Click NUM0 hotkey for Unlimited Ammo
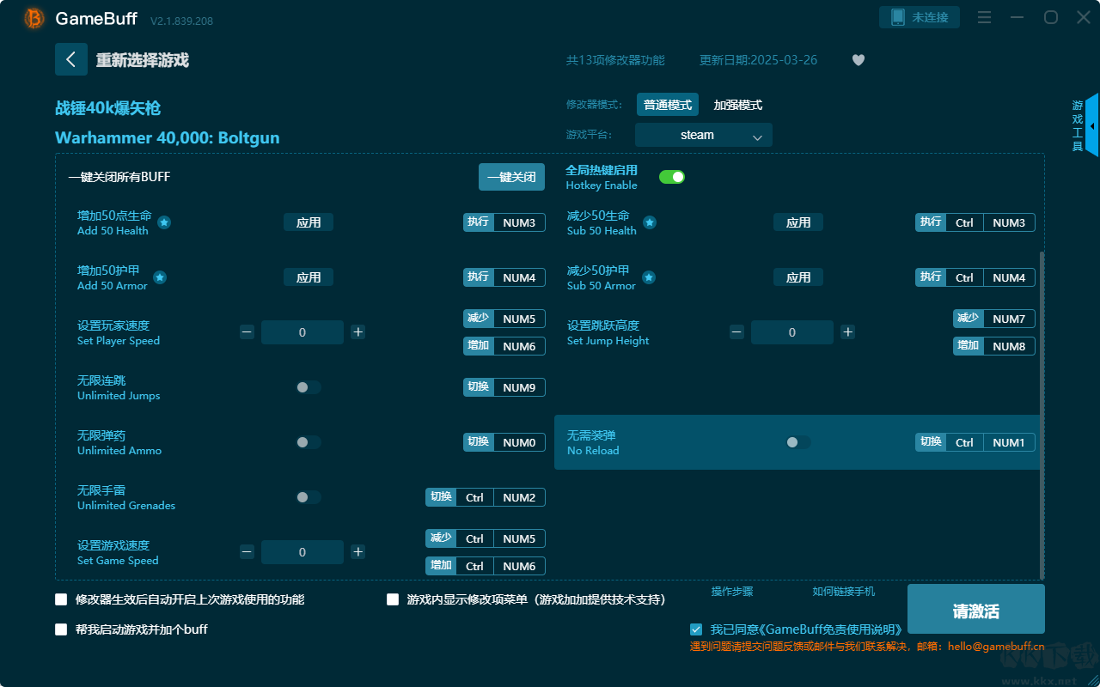1100x687 pixels. 504,442
